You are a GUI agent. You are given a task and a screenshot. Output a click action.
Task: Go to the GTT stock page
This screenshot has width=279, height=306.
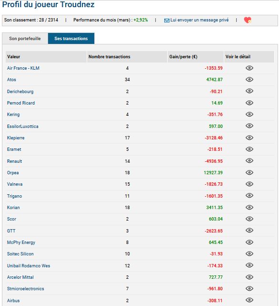[x=11, y=231]
